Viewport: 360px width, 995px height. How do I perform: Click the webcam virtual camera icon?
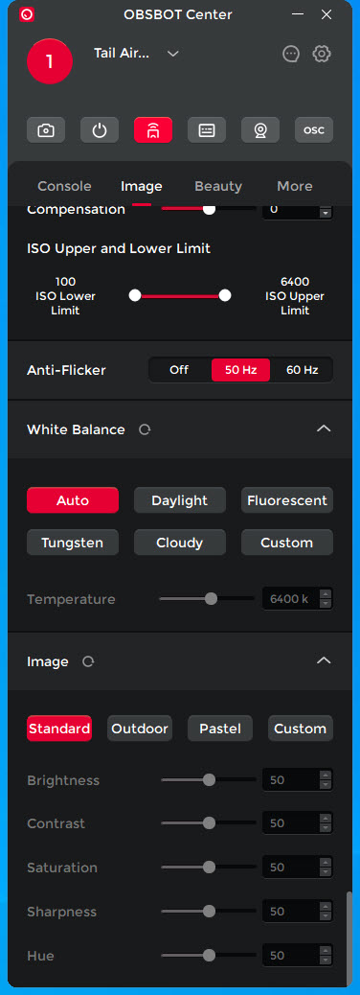click(260, 130)
